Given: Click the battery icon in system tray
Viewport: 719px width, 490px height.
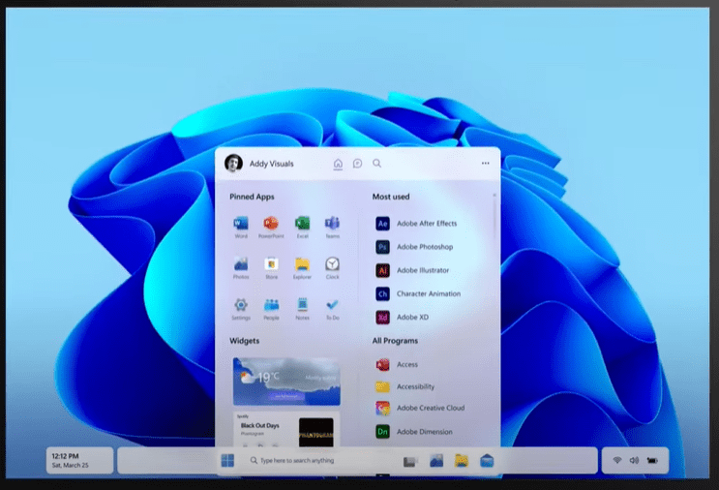Looking at the screenshot, I should coord(652,460).
